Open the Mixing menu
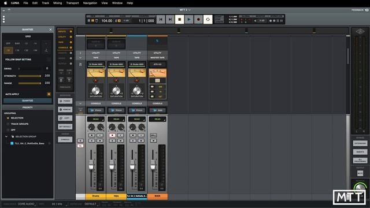The height and width of the screenshot is (208, 370). pos(58,3)
